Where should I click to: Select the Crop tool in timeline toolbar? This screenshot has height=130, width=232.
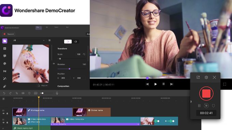17,93
